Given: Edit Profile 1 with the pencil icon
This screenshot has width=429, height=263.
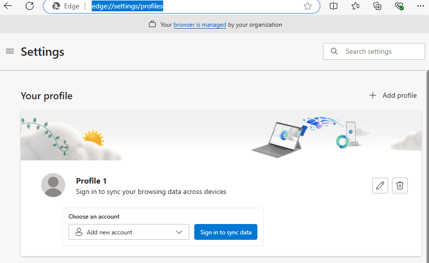Looking at the screenshot, I should coord(380,186).
